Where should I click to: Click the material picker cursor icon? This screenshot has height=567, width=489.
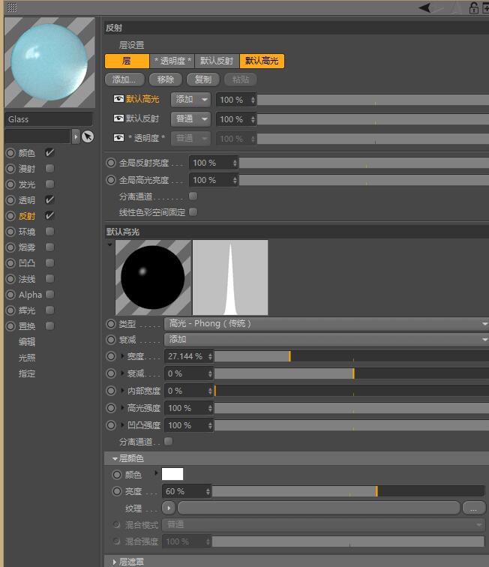88,136
